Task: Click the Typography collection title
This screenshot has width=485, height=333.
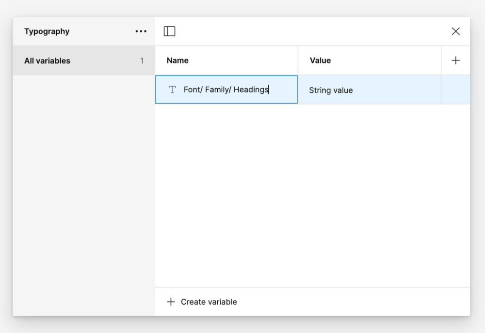Action: (47, 31)
